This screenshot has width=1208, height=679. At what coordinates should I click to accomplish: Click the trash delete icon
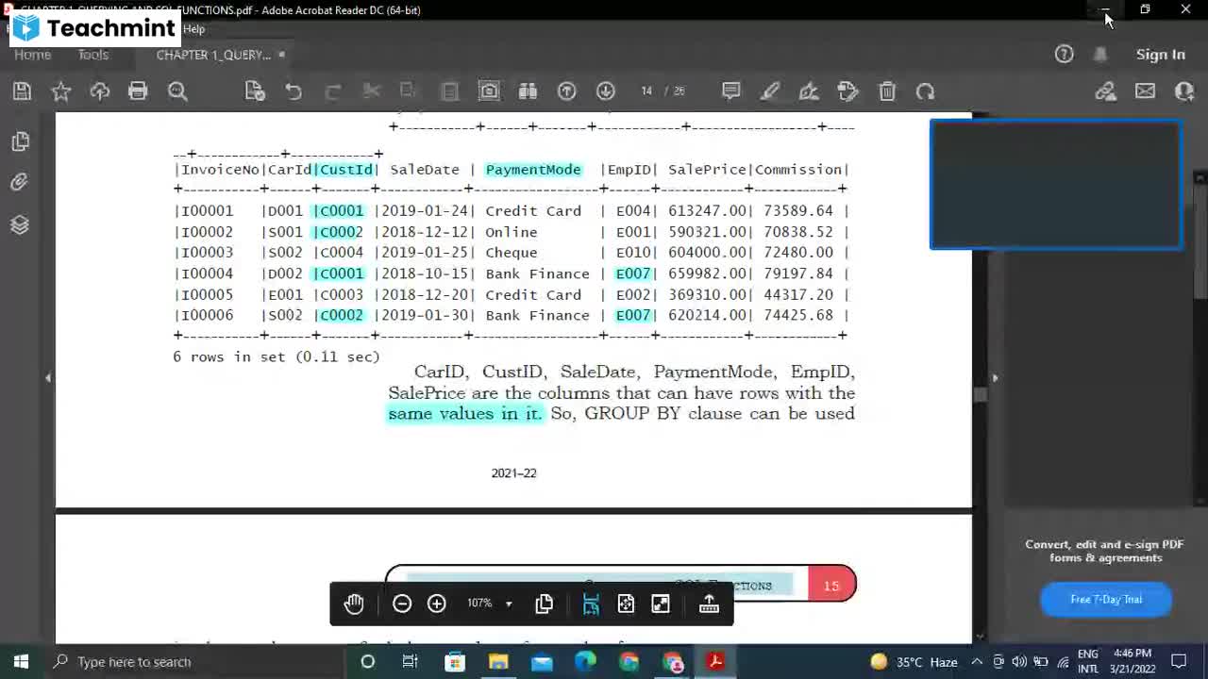(x=887, y=91)
